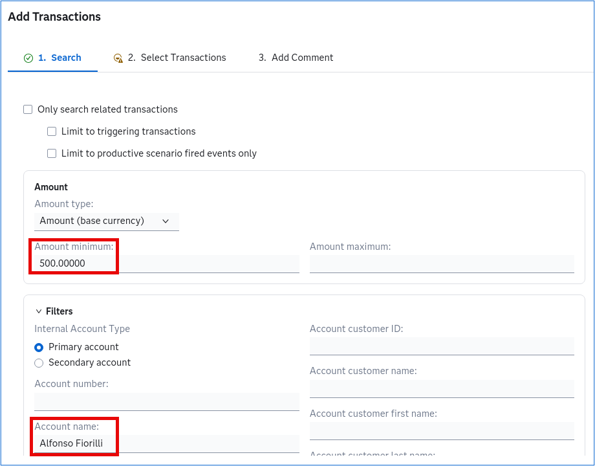The image size is (595, 466).
Task: Select the Account customer name input
Action: (442, 388)
